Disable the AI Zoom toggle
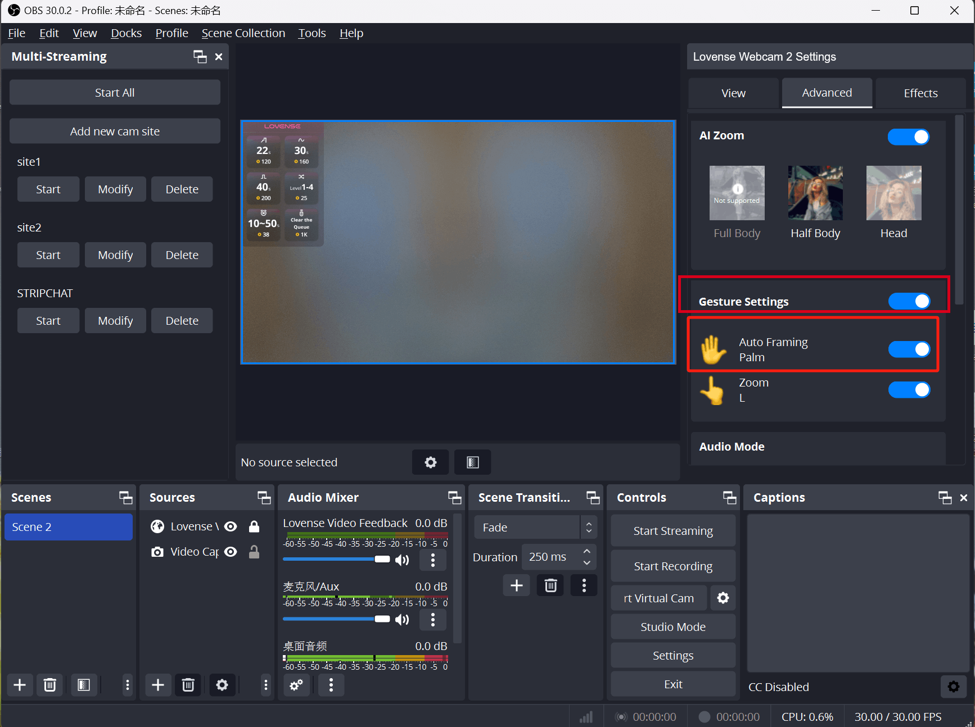 pyautogui.click(x=908, y=137)
